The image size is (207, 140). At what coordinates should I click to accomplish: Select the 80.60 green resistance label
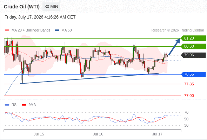point(193,46)
